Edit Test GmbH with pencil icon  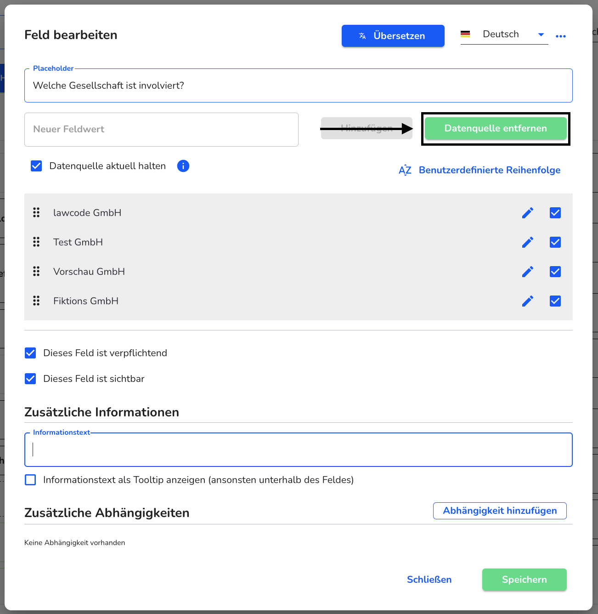528,242
